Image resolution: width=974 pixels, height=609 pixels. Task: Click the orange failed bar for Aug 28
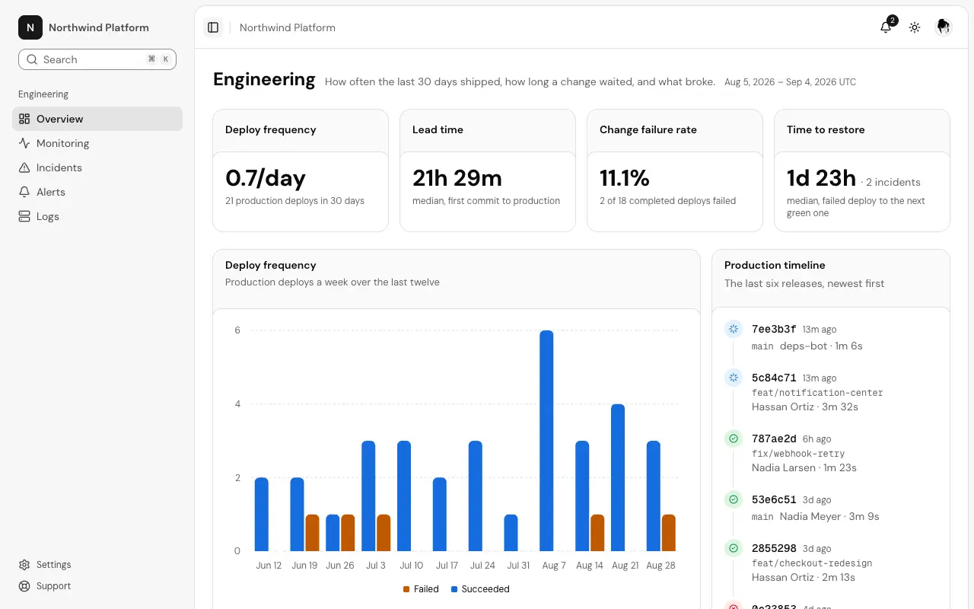(x=668, y=533)
